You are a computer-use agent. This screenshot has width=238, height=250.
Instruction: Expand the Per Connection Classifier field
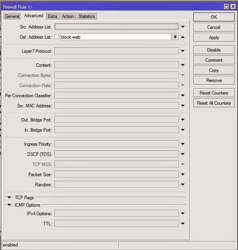183,95
